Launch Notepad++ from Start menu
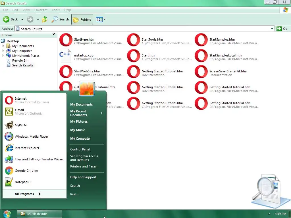The width and height of the screenshot is (291, 218). (x=34, y=182)
